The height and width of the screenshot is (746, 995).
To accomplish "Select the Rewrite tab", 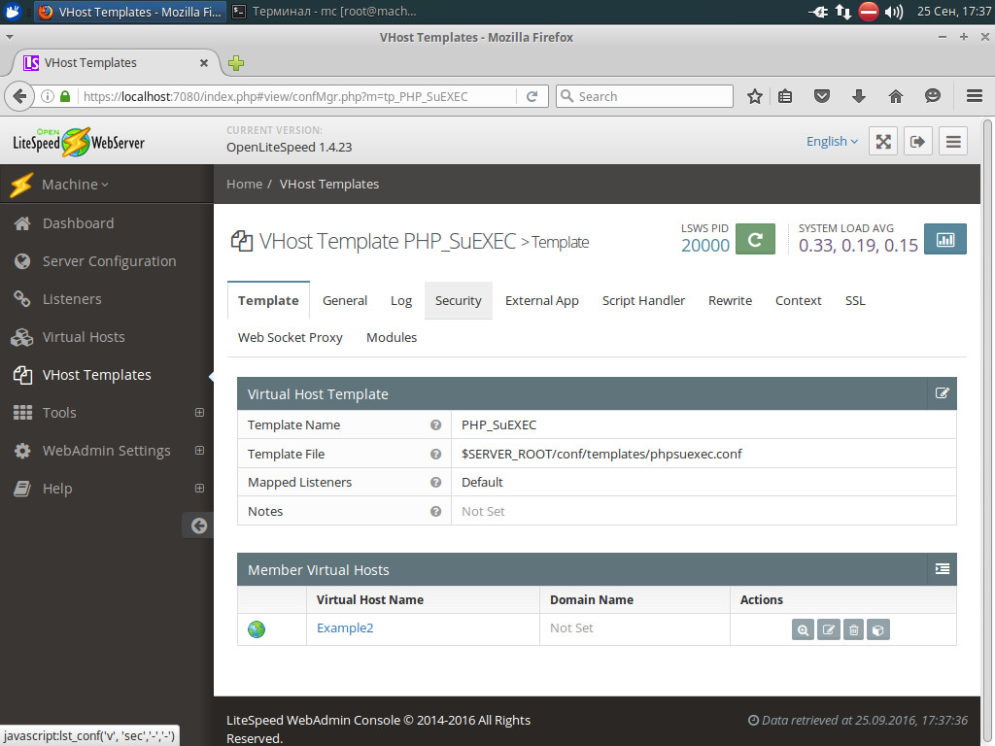I will coord(730,301).
